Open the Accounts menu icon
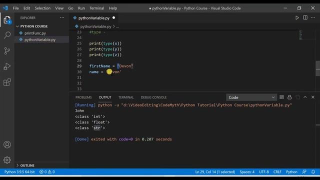 click(x=7, y=144)
